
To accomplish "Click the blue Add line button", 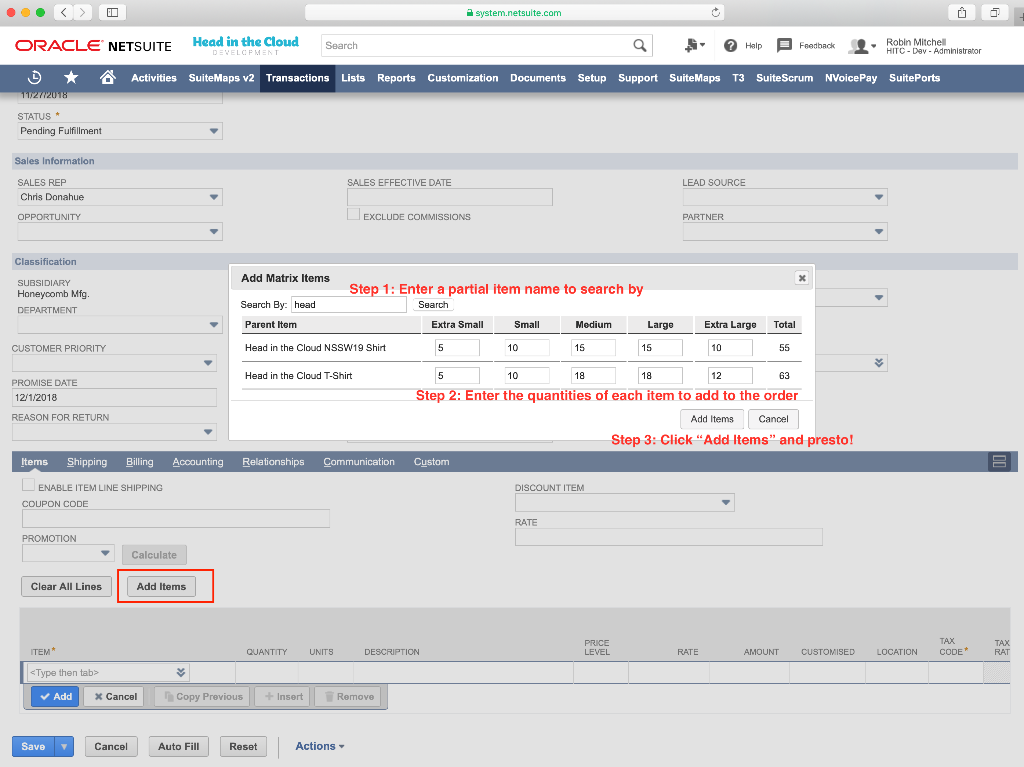I will click(55, 696).
